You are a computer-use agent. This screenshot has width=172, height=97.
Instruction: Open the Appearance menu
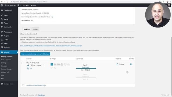click(8, 32)
